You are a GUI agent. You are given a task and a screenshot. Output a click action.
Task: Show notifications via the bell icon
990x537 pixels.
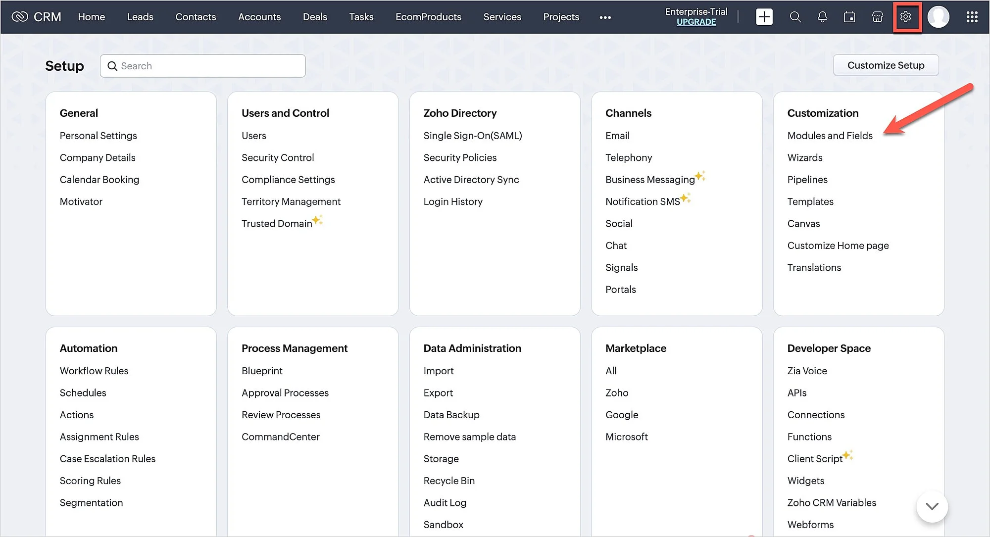point(822,17)
